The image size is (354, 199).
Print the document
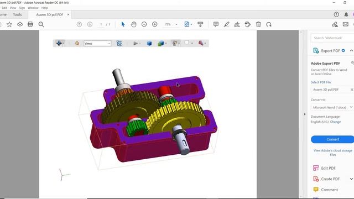tap(30, 24)
